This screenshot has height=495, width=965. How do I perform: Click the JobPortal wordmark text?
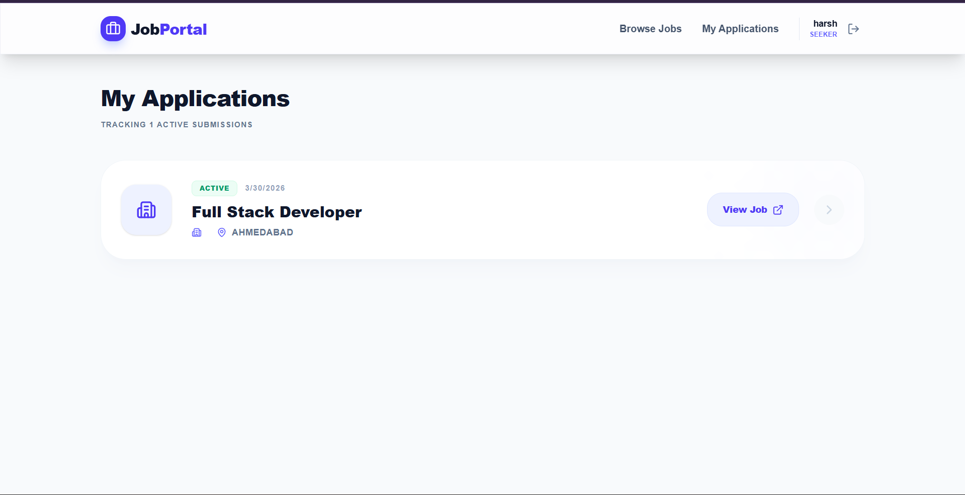pos(168,29)
